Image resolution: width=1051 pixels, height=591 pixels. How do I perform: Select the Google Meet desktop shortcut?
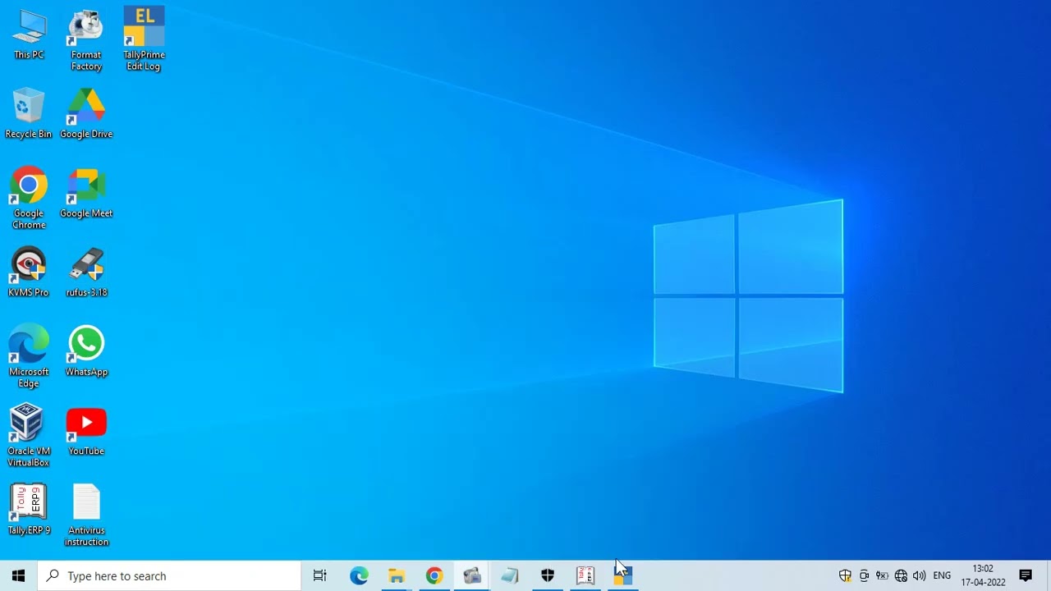(x=86, y=193)
